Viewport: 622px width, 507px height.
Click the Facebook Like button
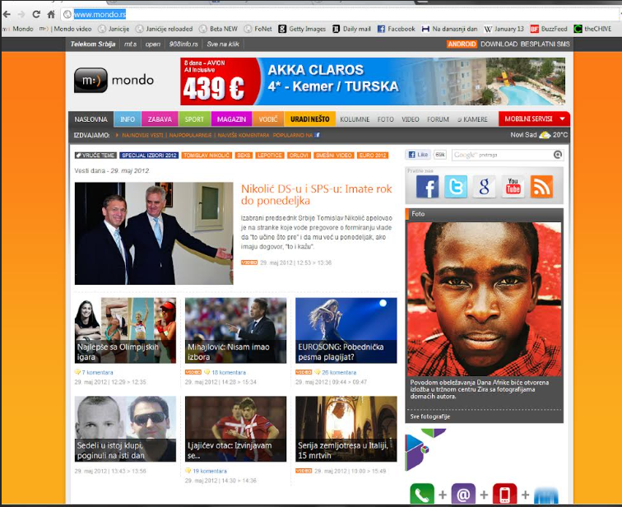(418, 155)
